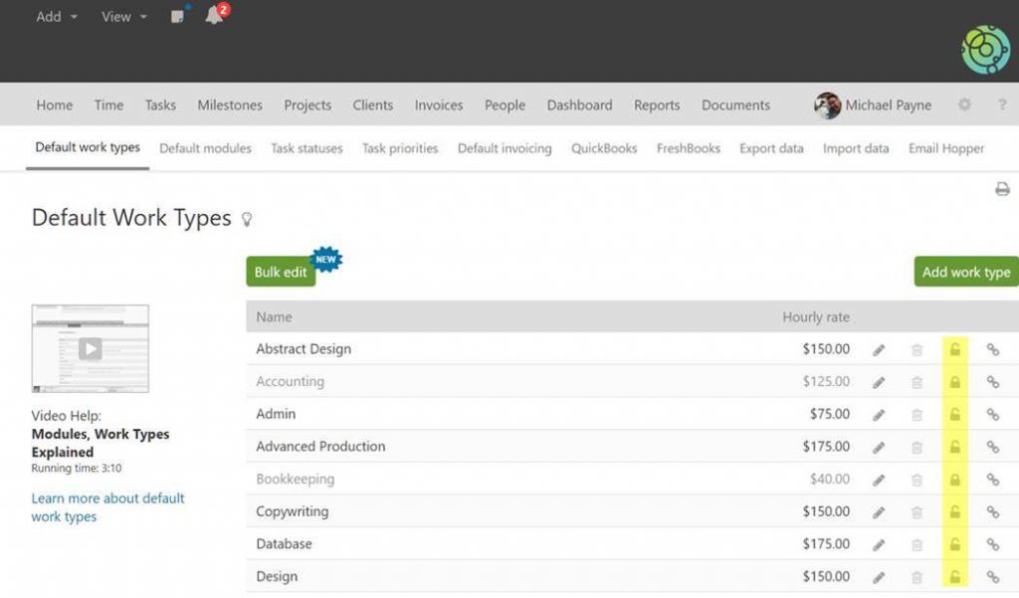Unlock the Accounting work type padlock

pos(954,382)
